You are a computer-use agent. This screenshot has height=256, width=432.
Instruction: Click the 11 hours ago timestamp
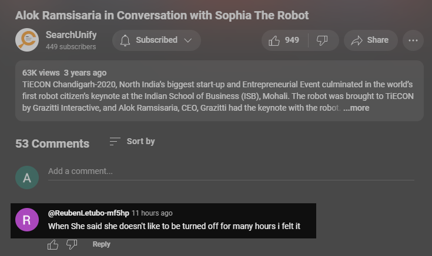tap(152, 213)
